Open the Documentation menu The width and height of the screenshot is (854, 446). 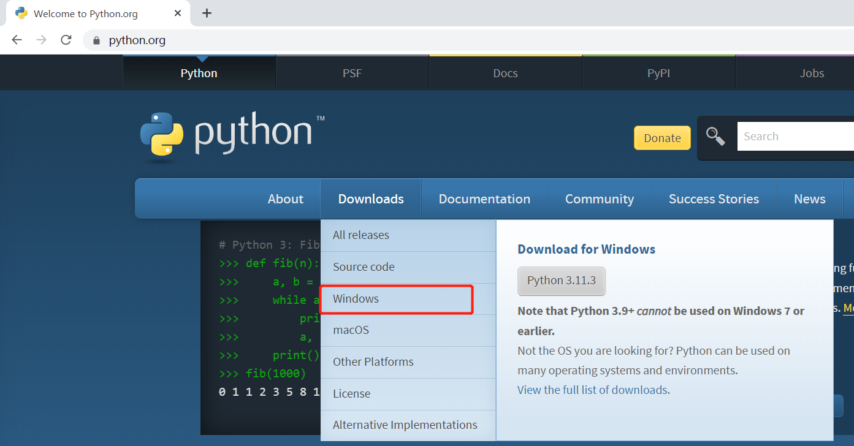point(484,199)
